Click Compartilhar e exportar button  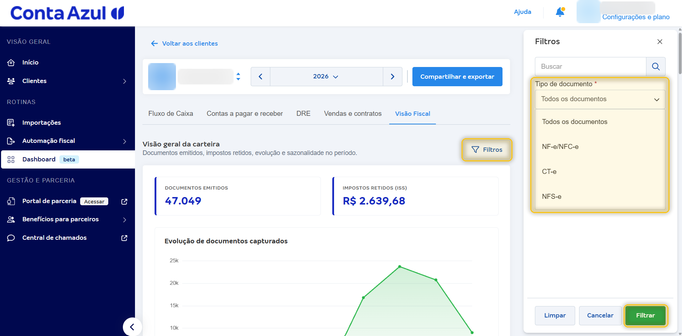457,77
